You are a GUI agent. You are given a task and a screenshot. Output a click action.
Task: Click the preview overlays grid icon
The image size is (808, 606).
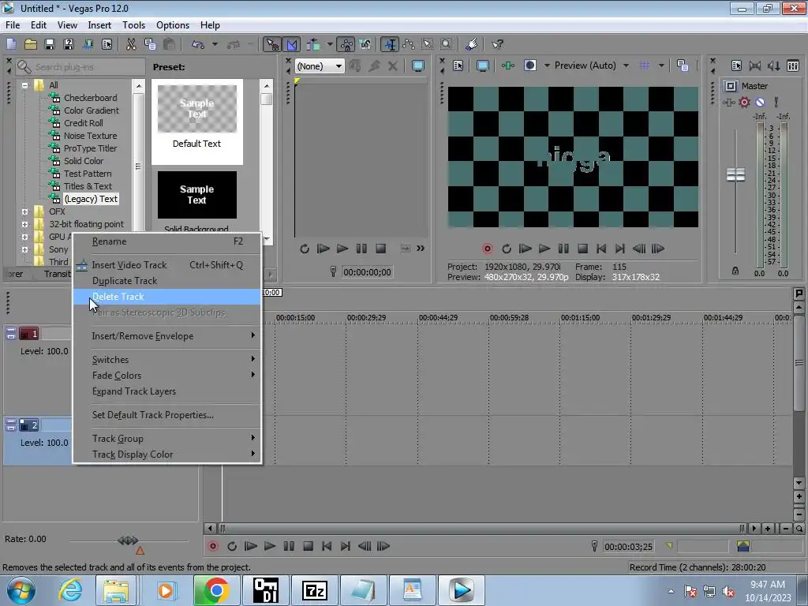644,65
